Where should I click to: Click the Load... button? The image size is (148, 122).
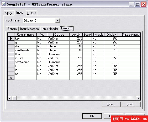[x=131, y=104]
